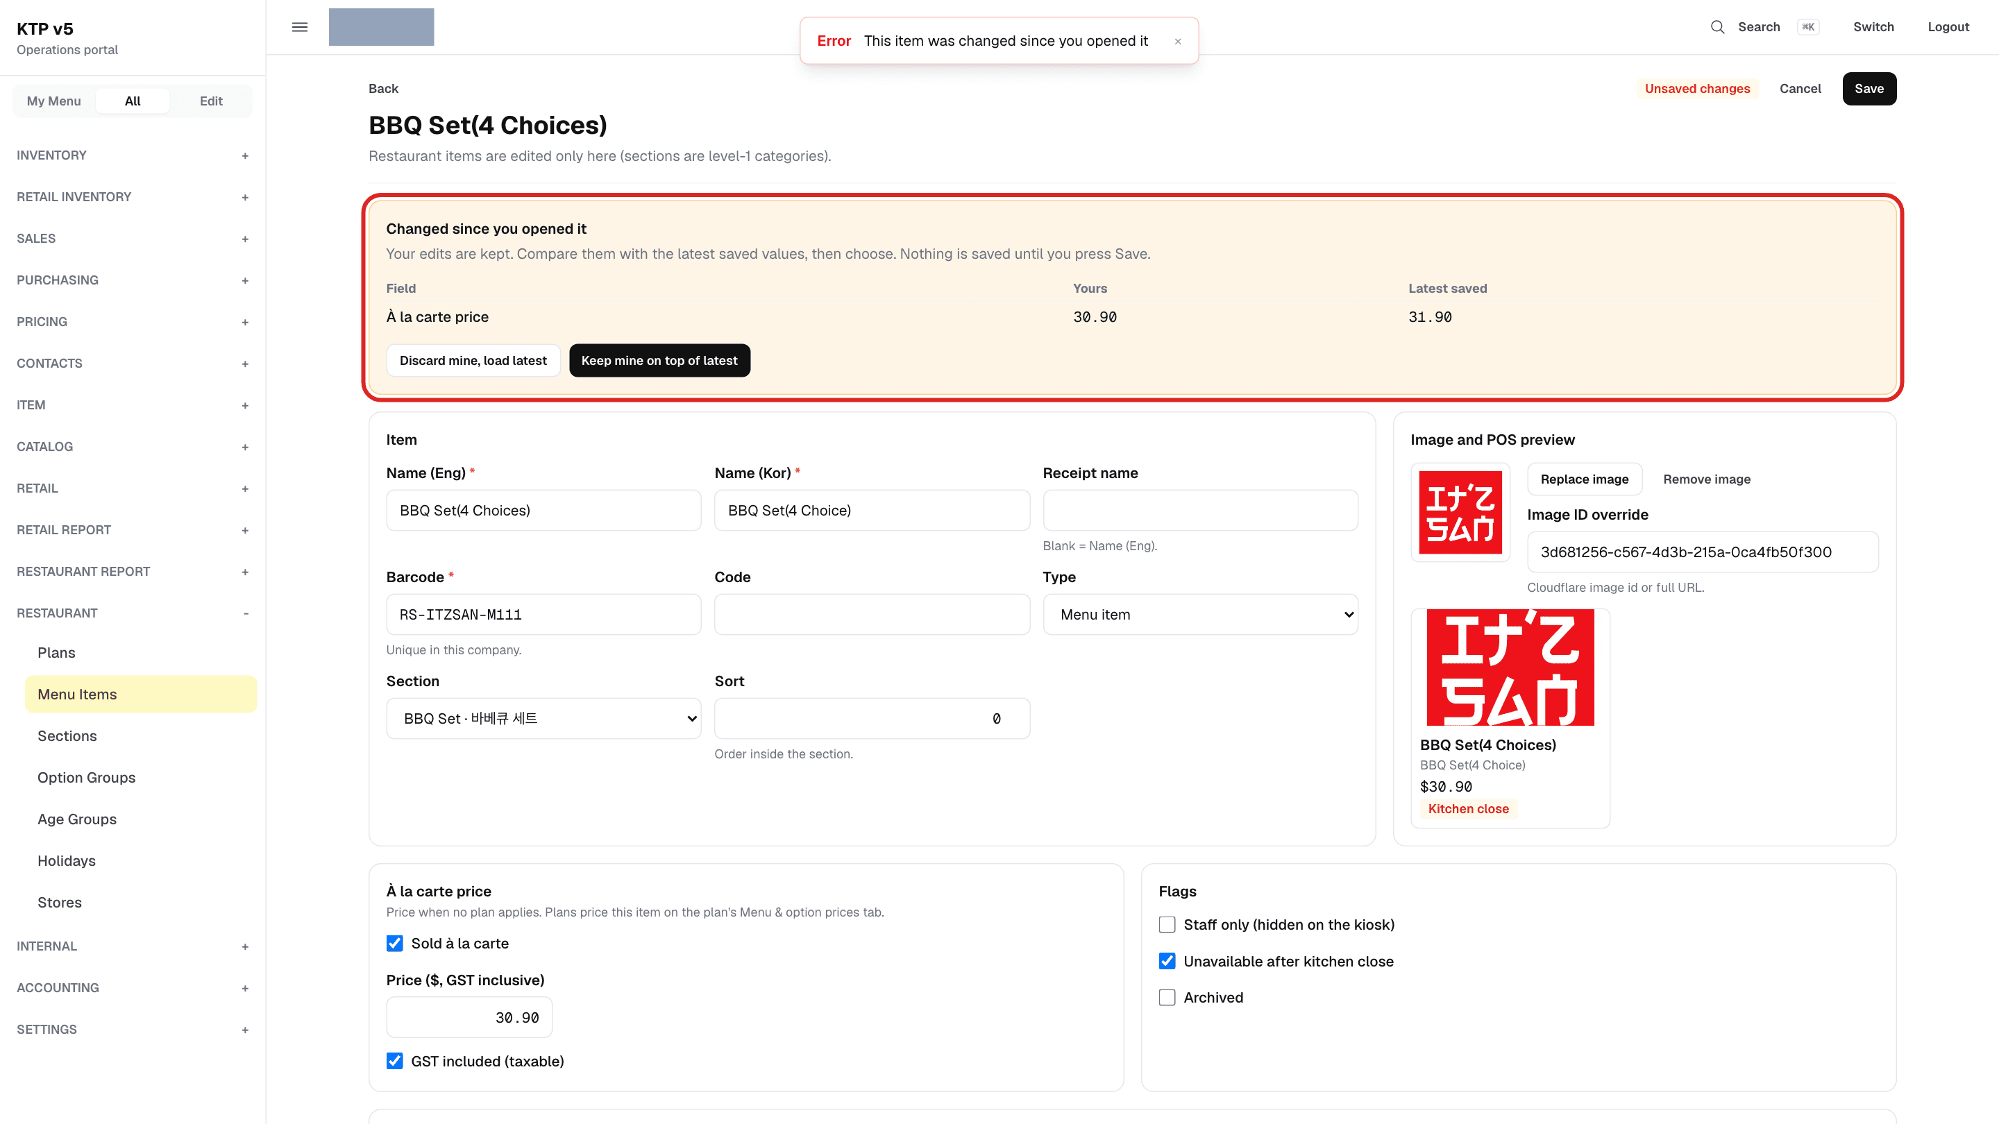Click Cancel to abandon edits
This screenshot has height=1124, width=1999.
pyautogui.click(x=1800, y=88)
